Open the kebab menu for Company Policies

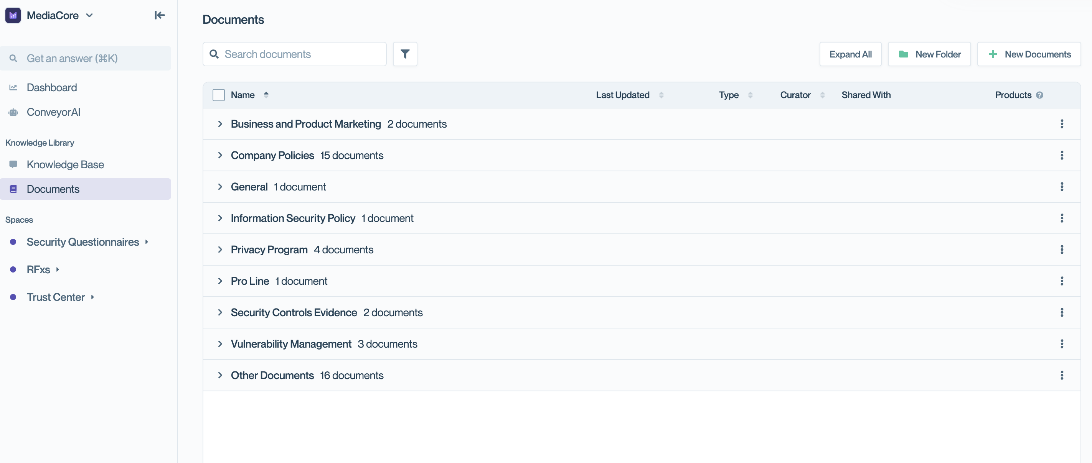pyautogui.click(x=1061, y=156)
